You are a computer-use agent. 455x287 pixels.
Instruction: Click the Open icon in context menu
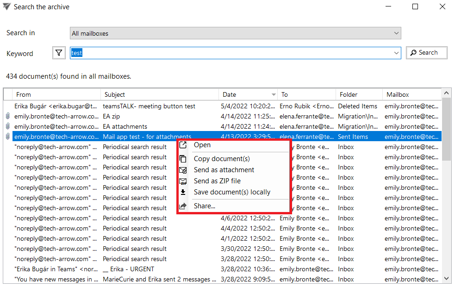(x=183, y=145)
